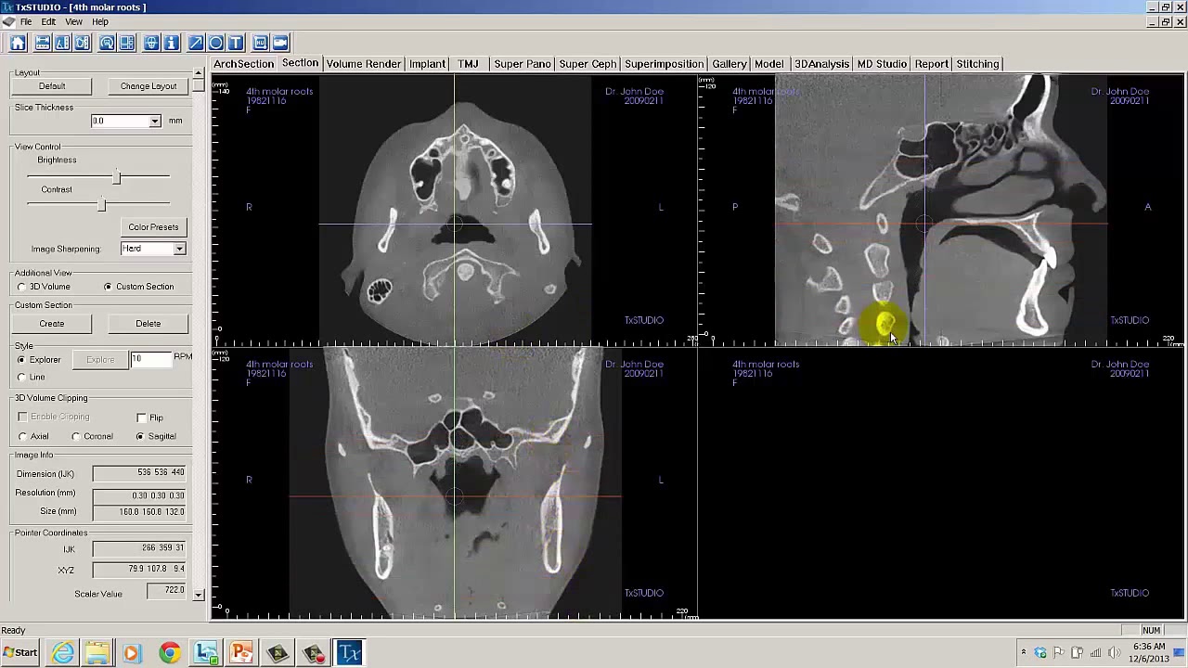Viewport: 1188px width, 668px height.
Task: Click the RPM input field
Action: (150, 359)
